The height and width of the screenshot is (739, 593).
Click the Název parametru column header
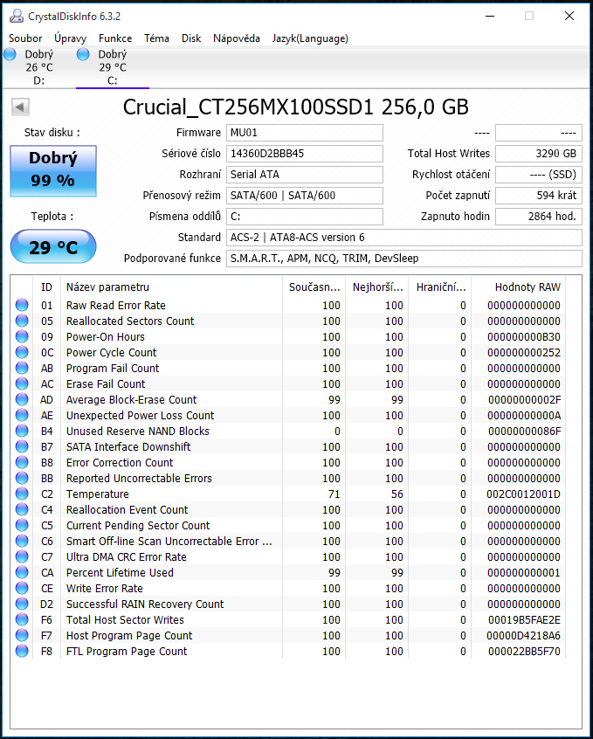coord(171,287)
